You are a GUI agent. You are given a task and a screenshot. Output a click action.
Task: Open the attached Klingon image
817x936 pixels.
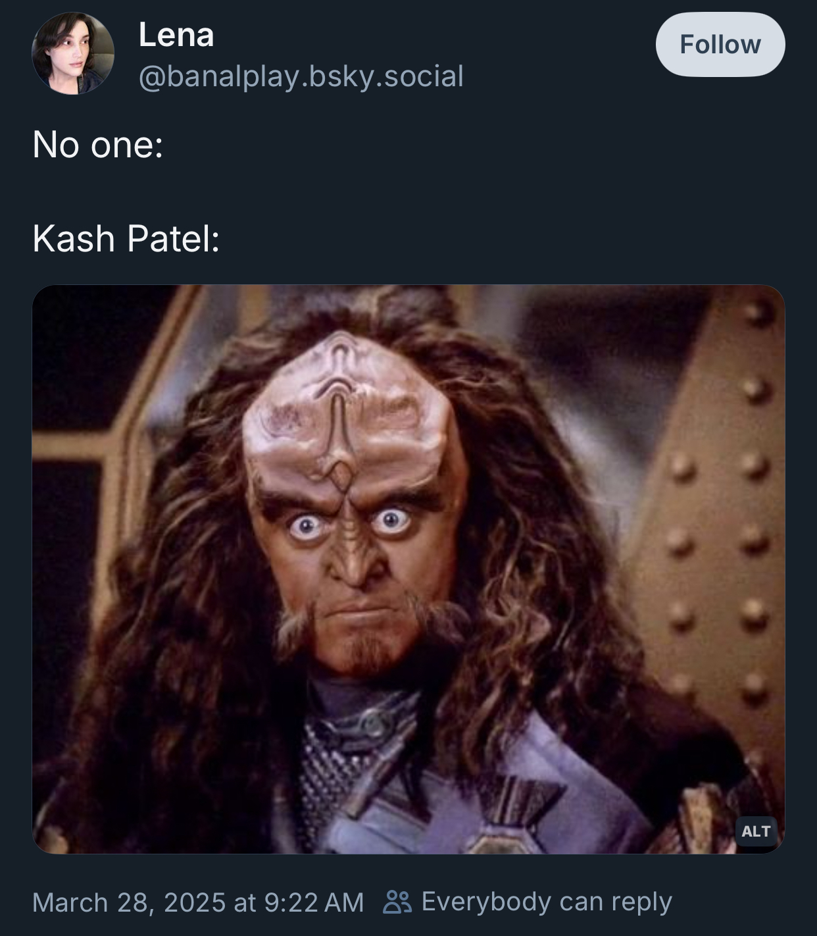point(408,569)
